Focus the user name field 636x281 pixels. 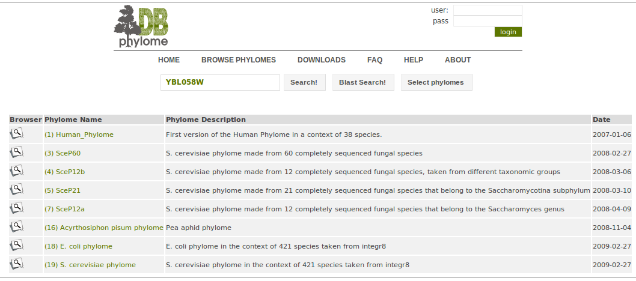click(x=488, y=10)
